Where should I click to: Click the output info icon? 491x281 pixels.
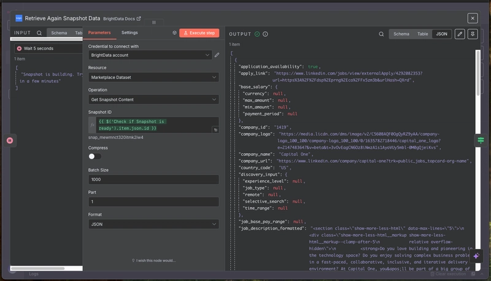click(265, 34)
